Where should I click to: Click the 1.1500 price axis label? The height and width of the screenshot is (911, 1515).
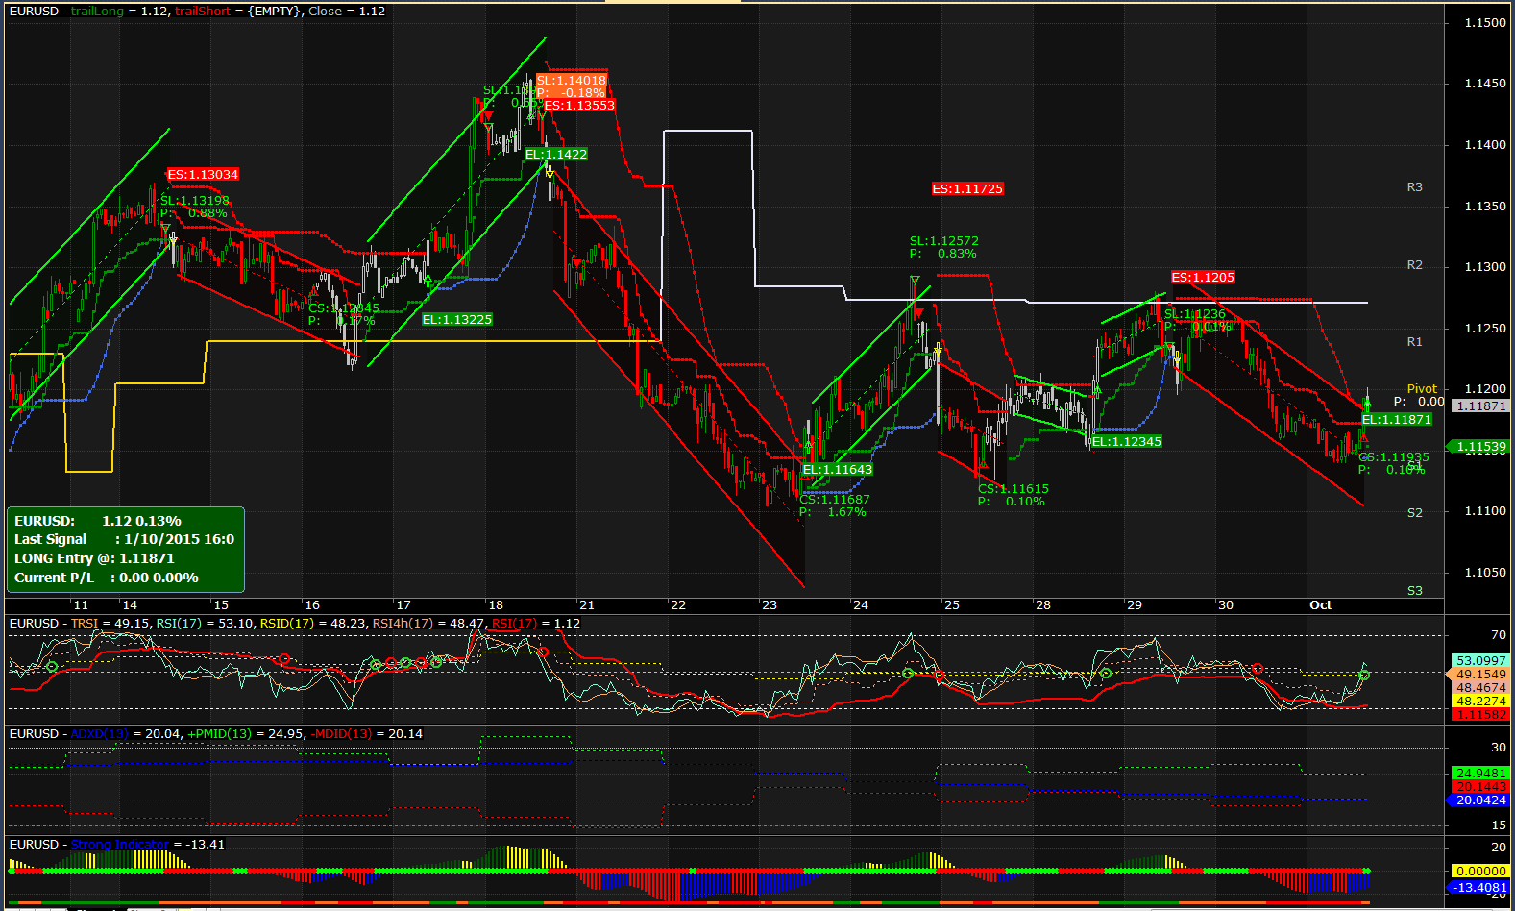(1485, 23)
